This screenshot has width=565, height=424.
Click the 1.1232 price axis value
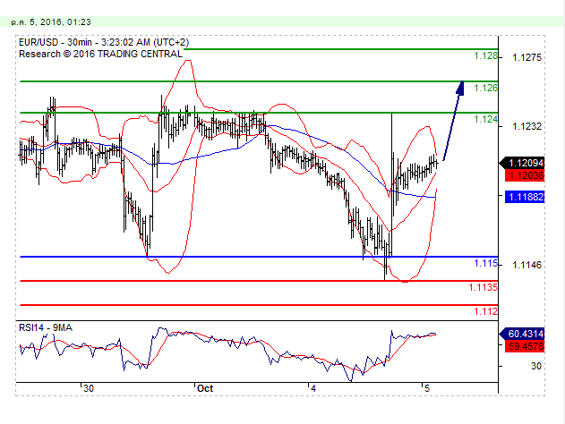526,126
